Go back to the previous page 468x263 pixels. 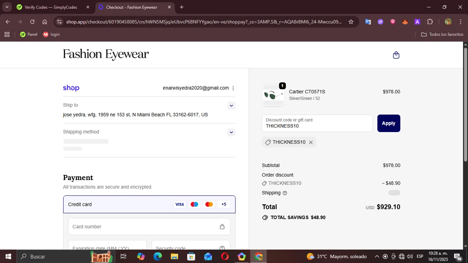(x=8, y=22)
